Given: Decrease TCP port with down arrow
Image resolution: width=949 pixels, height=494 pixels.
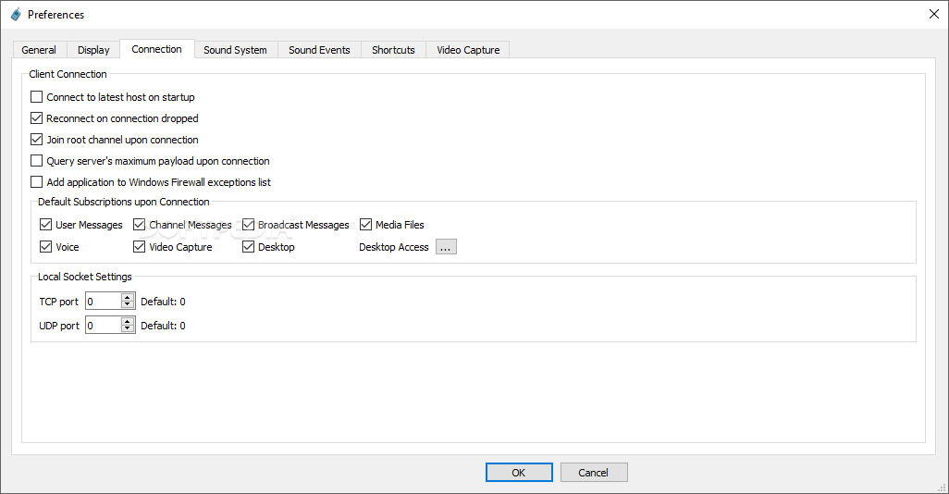Looking at the screenshot, I should pyautogui.click(x=127, y=304).
